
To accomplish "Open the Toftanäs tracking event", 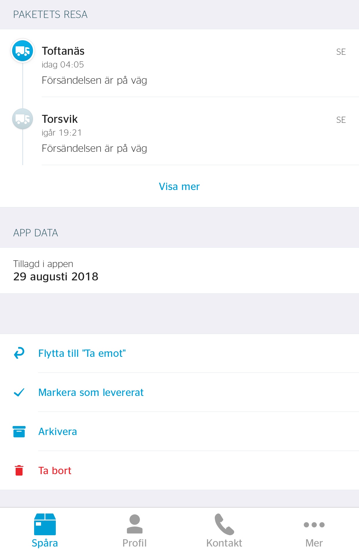I will click(x=179, y=63).
